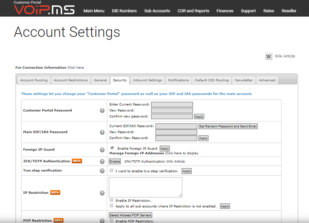Switch to Notifications tab
309x223 pixels.
click(x=178, y=80)
